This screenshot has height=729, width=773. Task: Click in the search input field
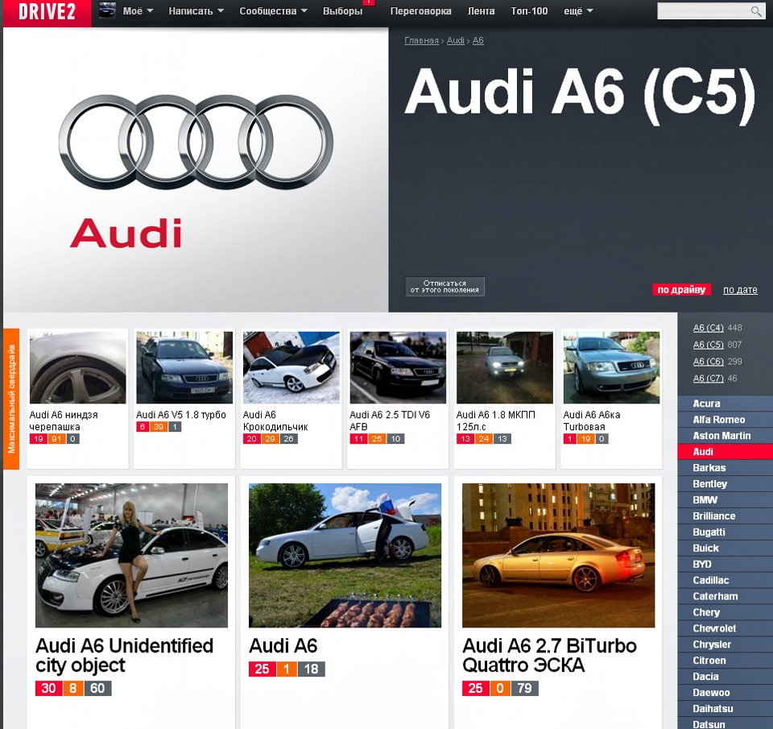tap(704, 10)
